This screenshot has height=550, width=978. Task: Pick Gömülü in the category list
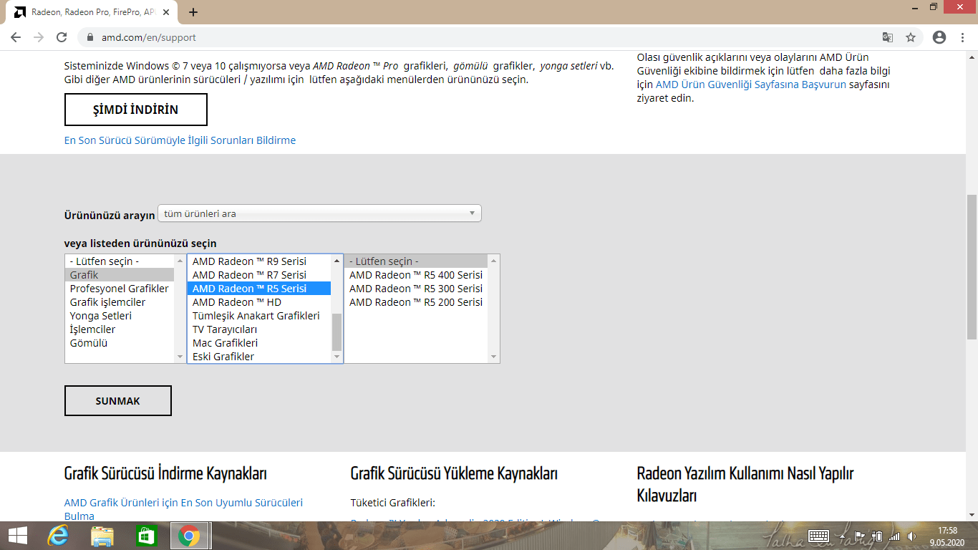pyautogui.click(x=120, y=343)
